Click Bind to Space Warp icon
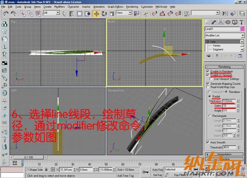 point(38,13)
